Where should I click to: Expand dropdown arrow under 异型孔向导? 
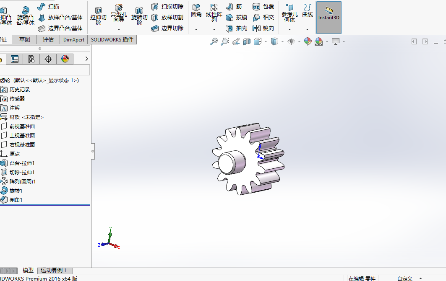point(119,29)
